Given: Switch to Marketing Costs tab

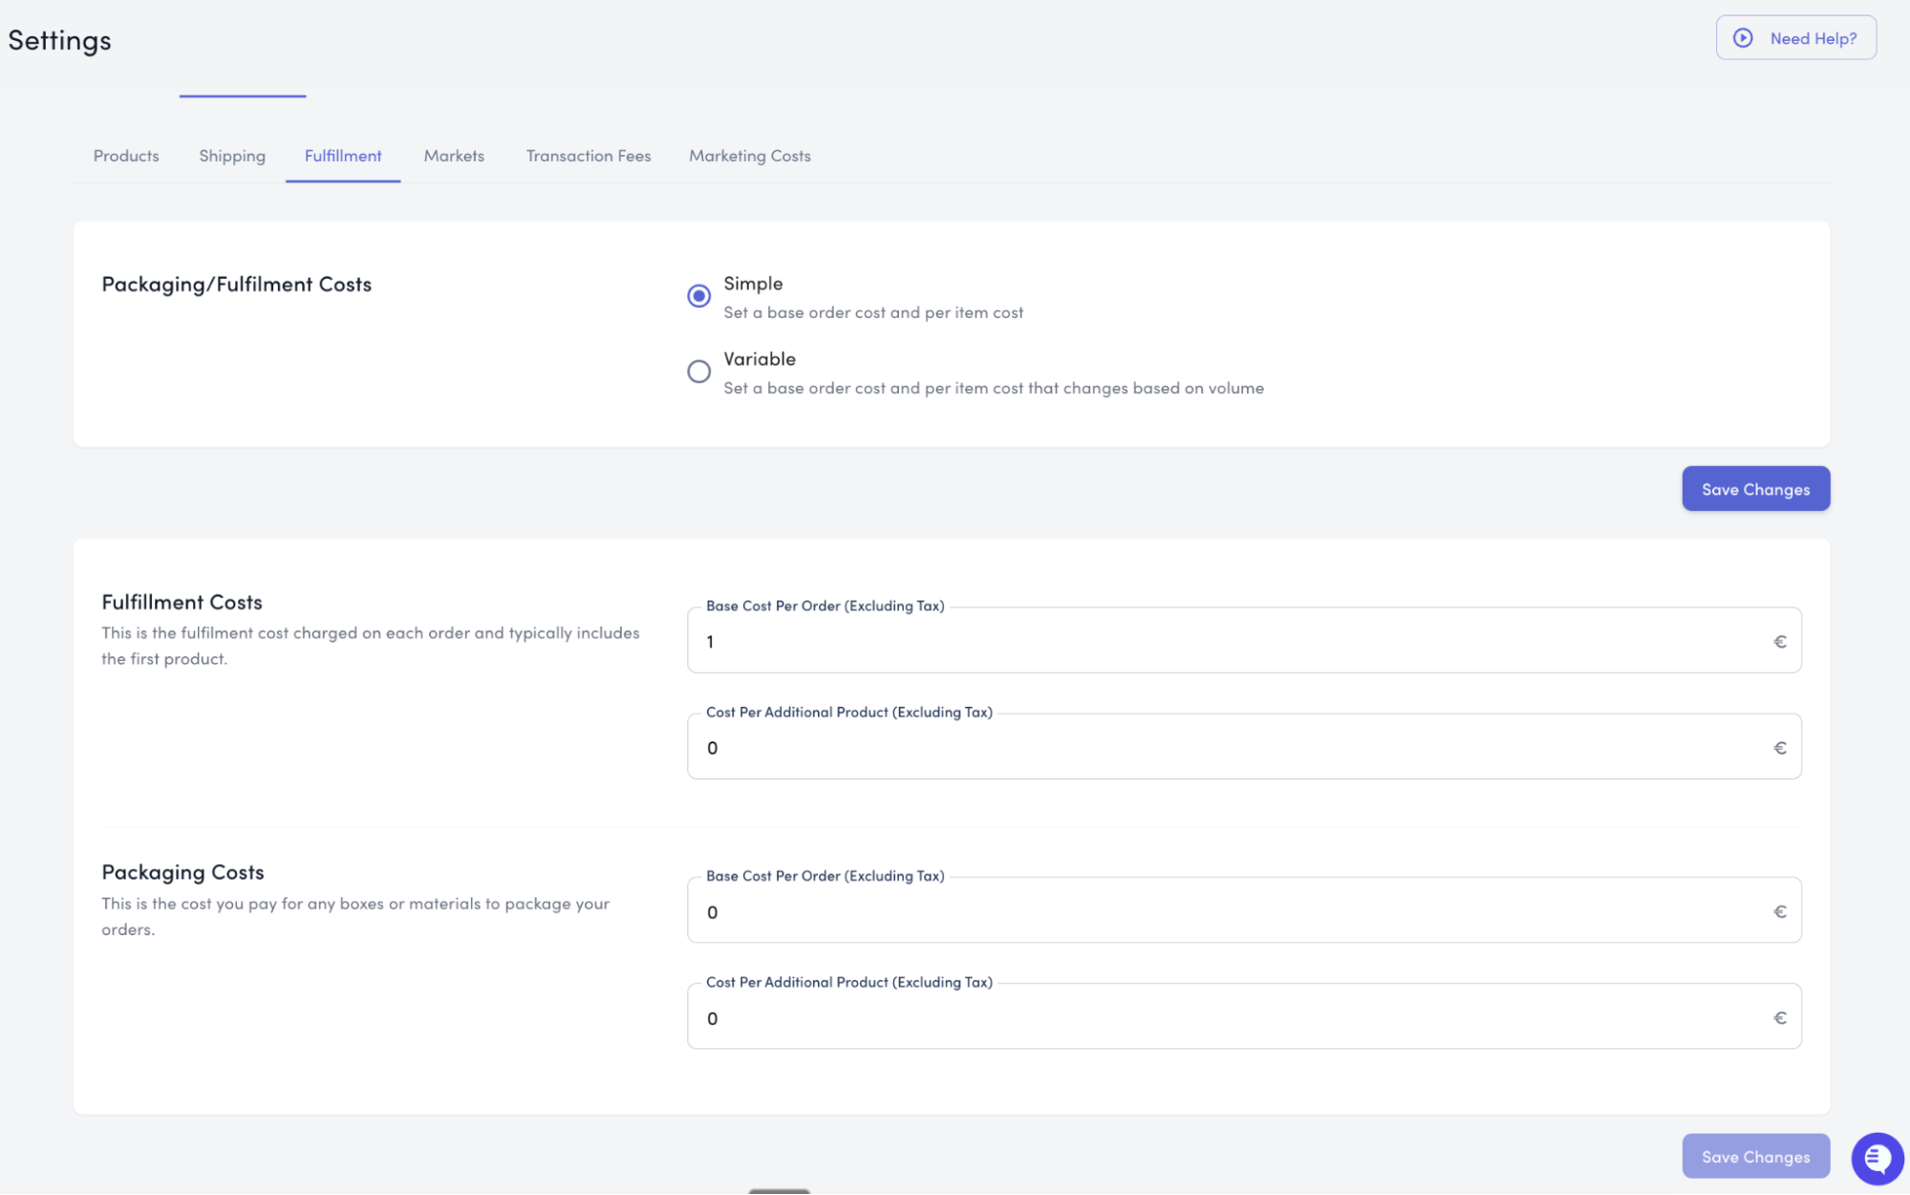Looking at the screenshot, I should coord(750,156).
